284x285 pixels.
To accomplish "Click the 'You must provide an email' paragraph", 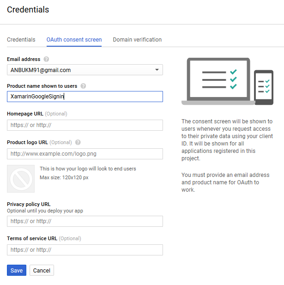I will tap(225, 182).
